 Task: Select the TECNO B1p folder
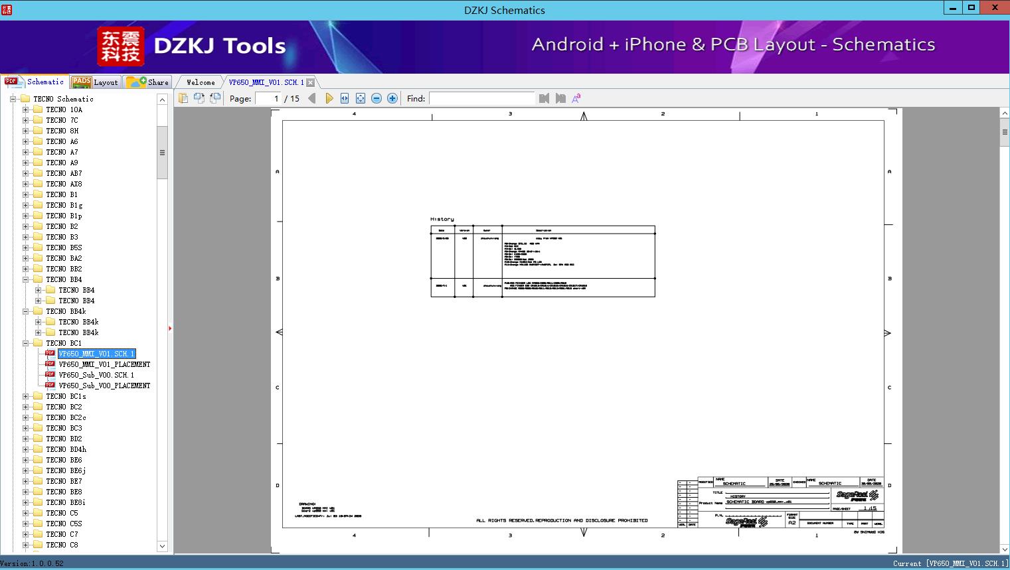click(x=64, y=216)
